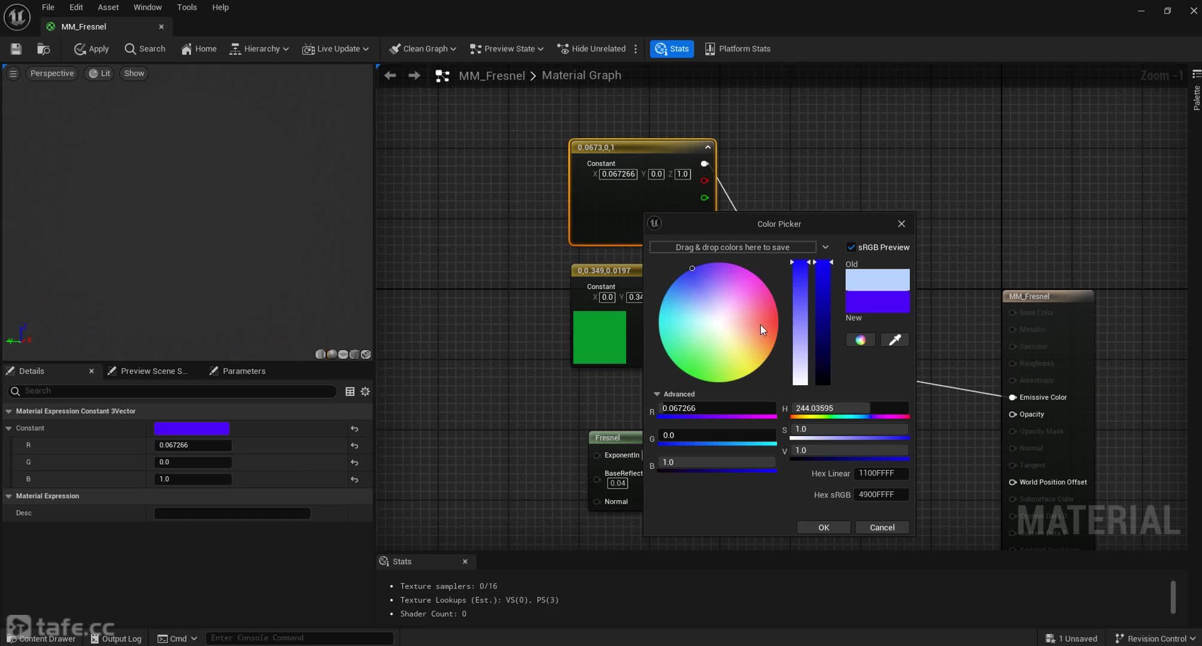The width and height of the screenshot is (1202, 646).
Task: Toggle color wheel and spectrum mode
Action: click(860, 340)
